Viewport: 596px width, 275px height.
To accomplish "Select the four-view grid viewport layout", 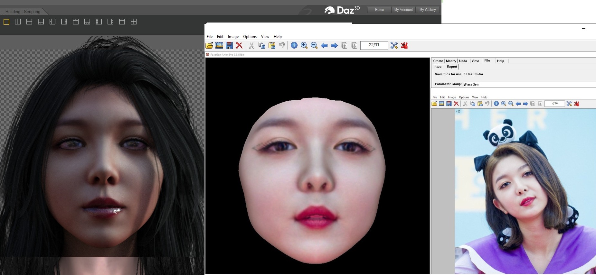I will point(134,22).
